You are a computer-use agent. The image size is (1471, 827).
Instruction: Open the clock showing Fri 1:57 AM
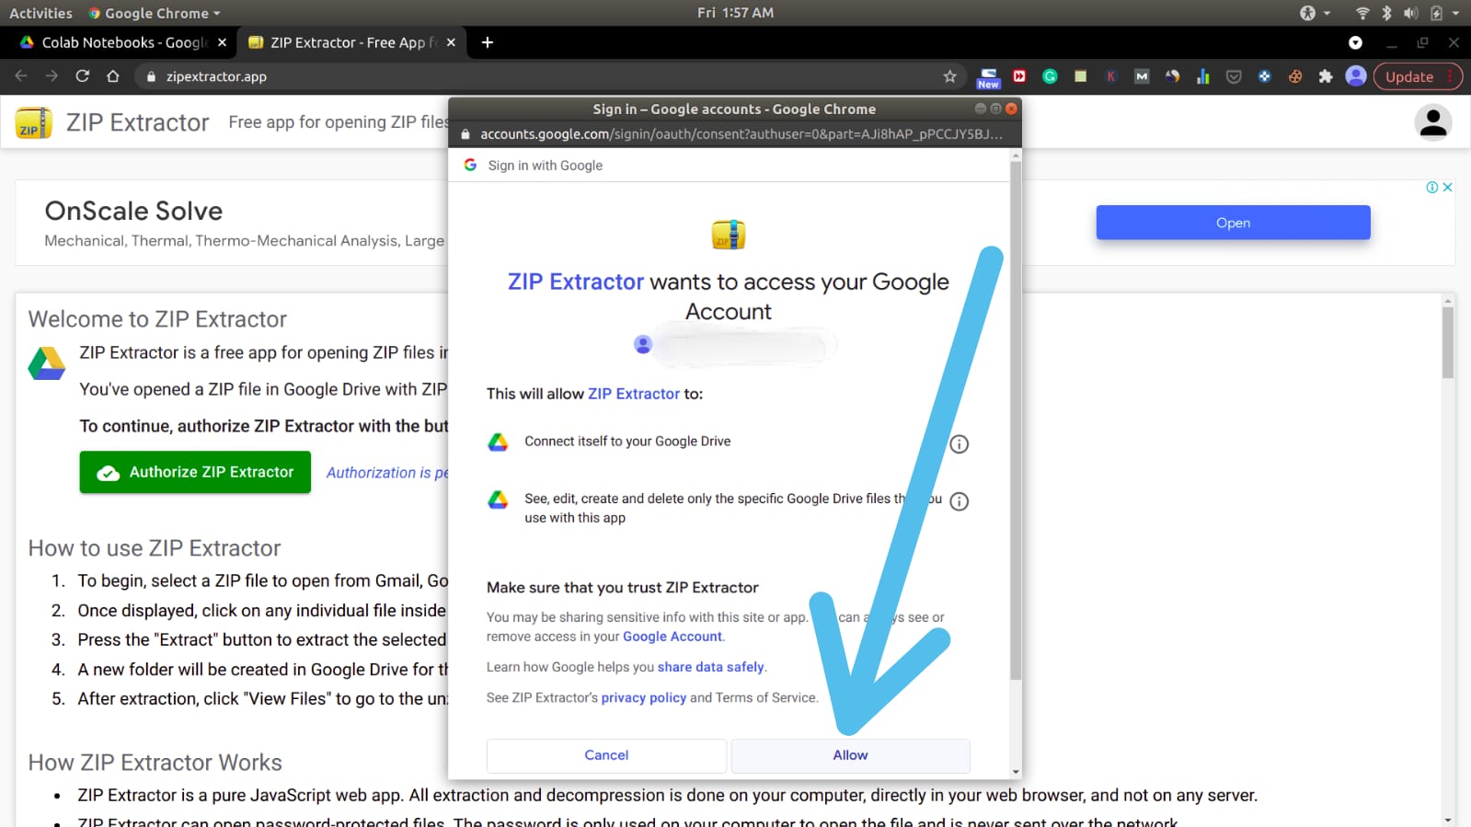[735, 13]
